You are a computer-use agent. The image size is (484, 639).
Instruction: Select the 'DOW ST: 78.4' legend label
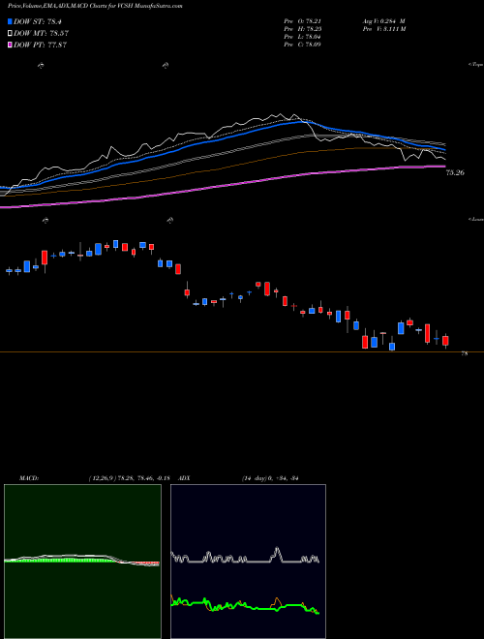click(37, 21)
